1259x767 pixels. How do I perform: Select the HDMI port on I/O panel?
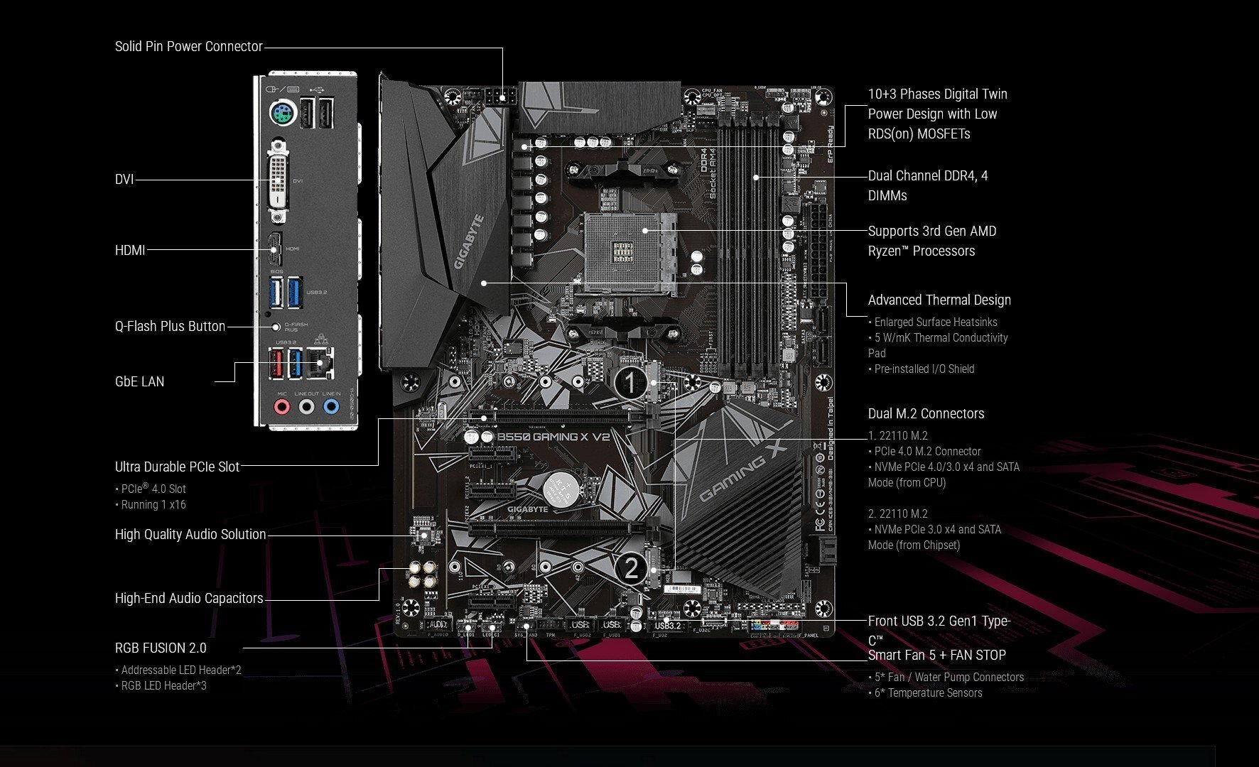[x=274, y=250]
